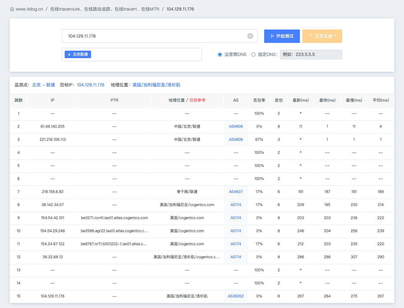Click IP cell 154.54.29.246
Viewport: 404px width, 308px height.
pos(53,231)
